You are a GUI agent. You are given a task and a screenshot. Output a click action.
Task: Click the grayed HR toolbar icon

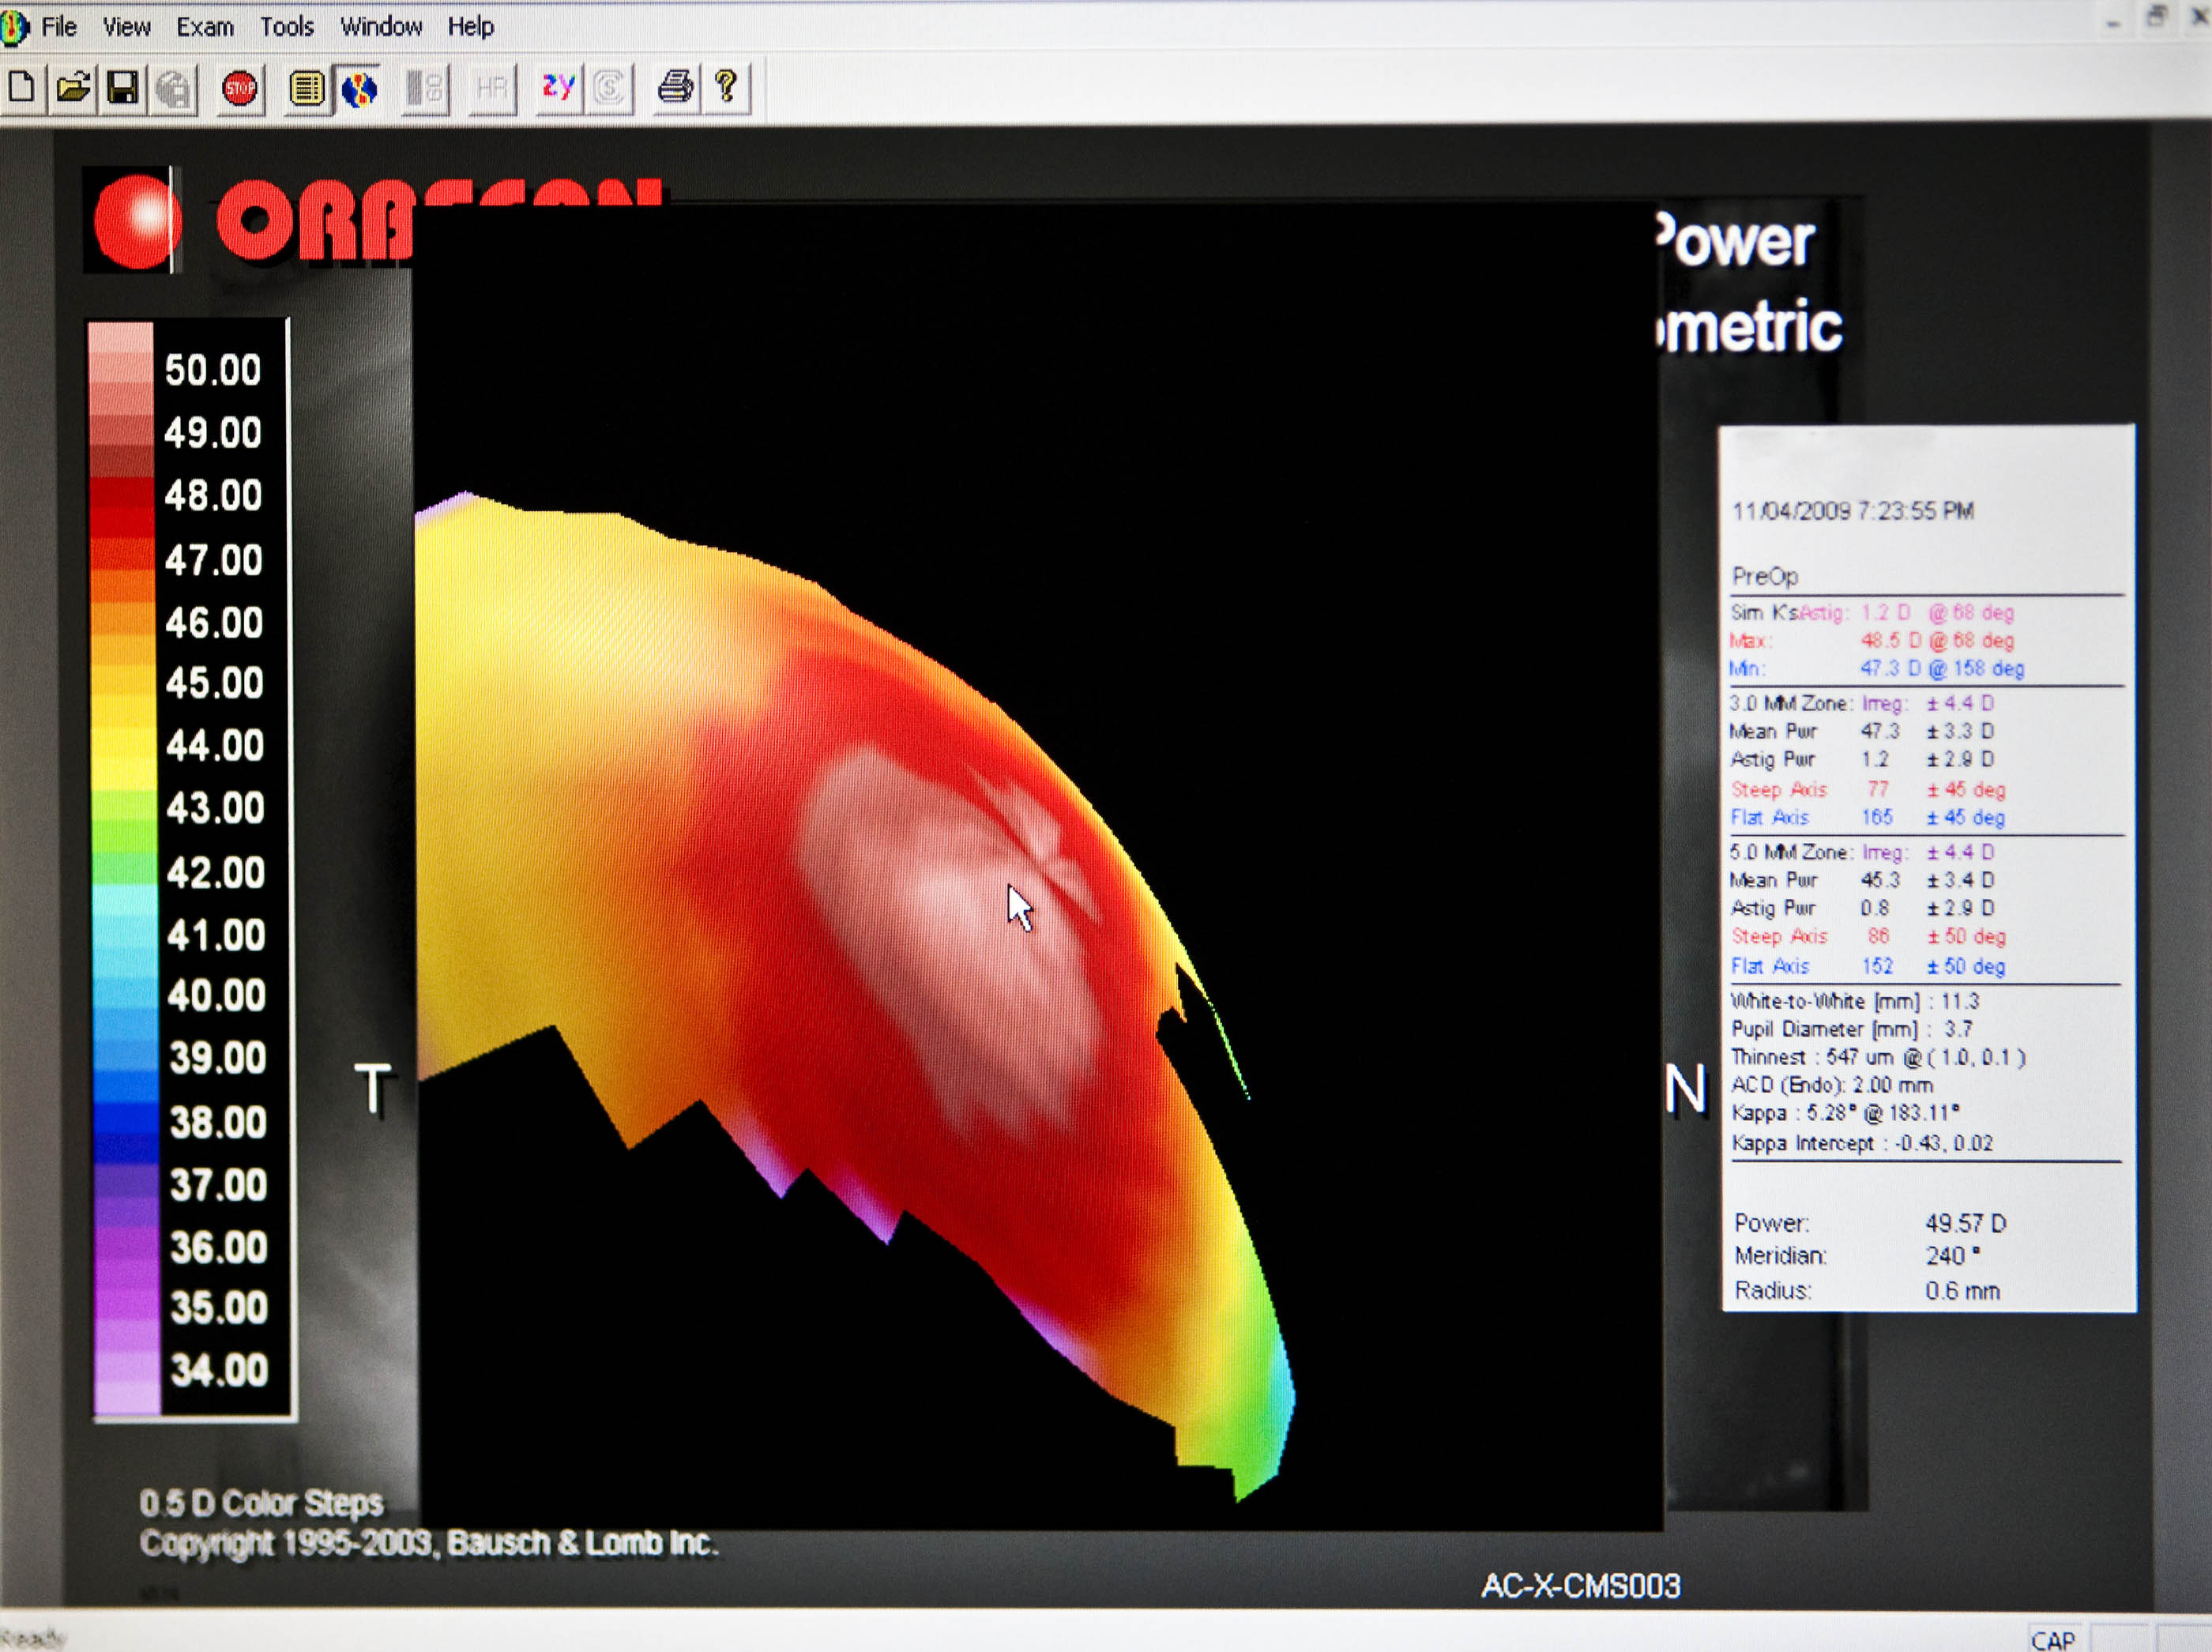point(491,89)
